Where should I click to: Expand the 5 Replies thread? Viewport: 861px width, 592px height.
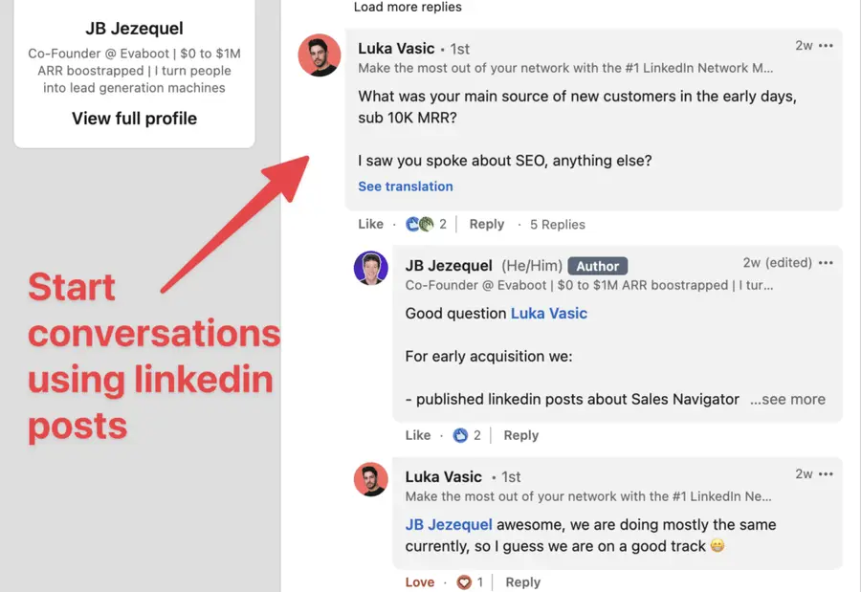pos(557,224)
